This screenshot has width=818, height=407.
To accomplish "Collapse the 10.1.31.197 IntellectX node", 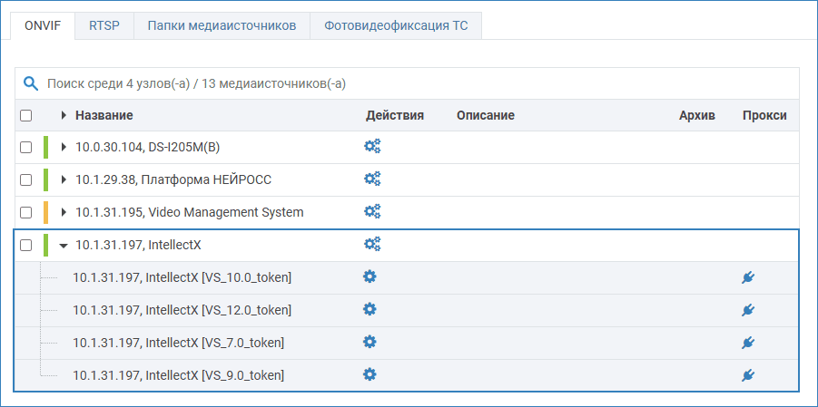I will pos(64,245).
